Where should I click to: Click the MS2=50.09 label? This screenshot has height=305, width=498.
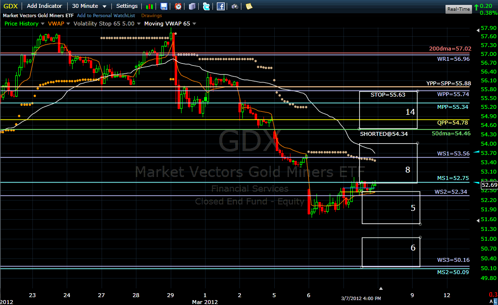pyautogui.click(x=453, y=272)
